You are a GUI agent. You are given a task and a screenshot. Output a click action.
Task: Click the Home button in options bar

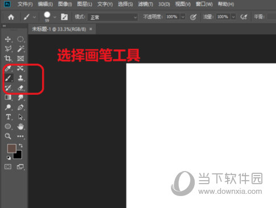[11, 17]
